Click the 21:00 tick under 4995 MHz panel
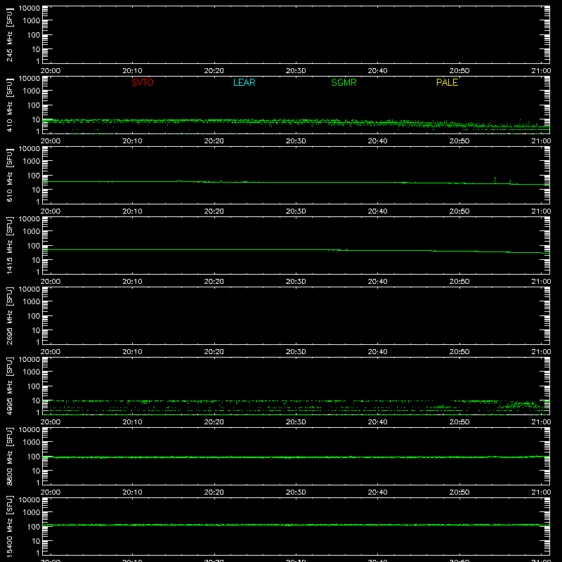 click(541, 422)
